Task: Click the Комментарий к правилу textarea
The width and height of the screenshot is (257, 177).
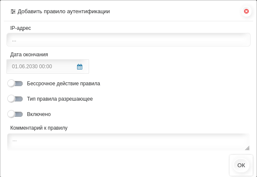Action: [128, 142]
